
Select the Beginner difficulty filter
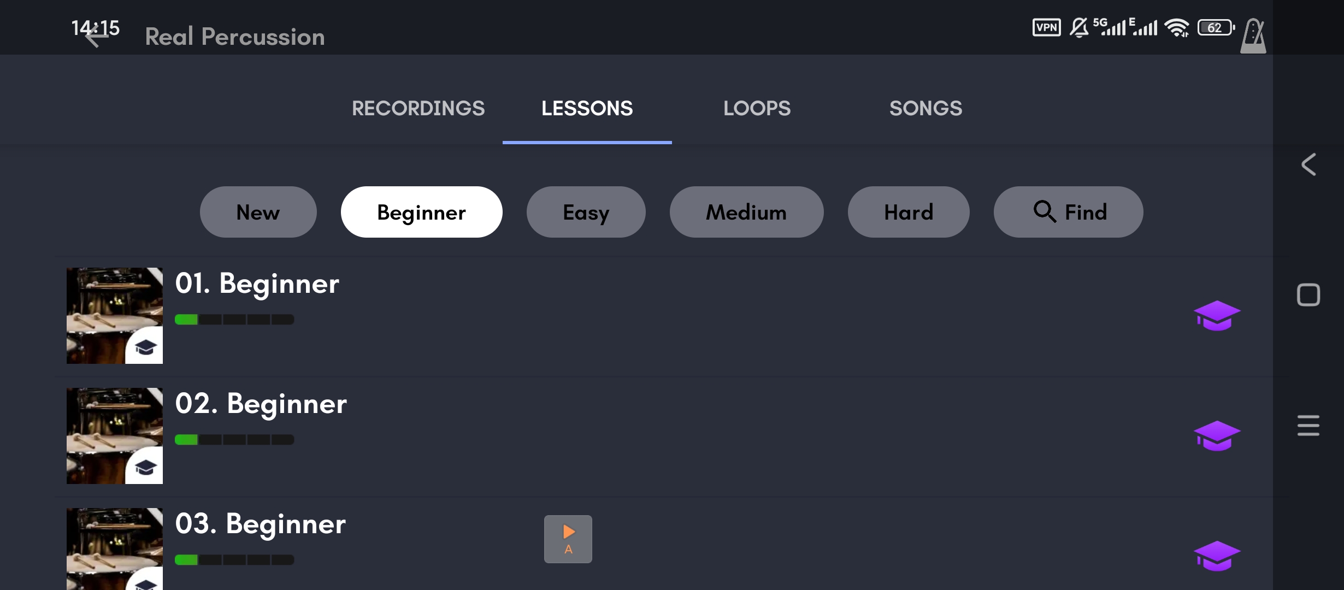click(421, 212)
